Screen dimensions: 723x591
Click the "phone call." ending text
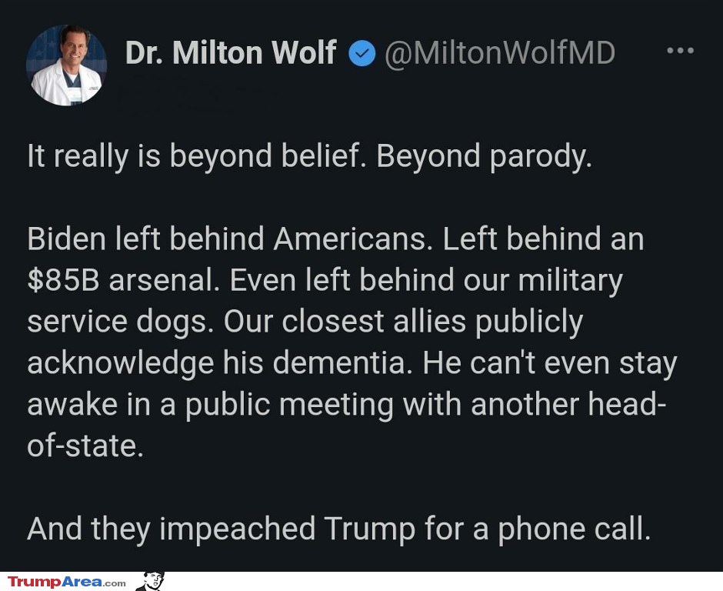tap(574, 529)
